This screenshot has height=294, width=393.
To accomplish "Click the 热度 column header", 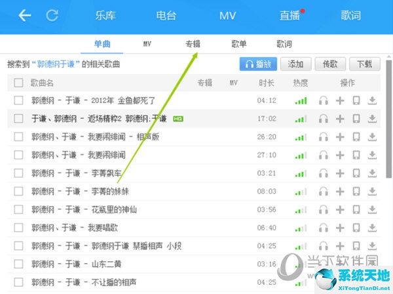I will (x=301, y=83).
